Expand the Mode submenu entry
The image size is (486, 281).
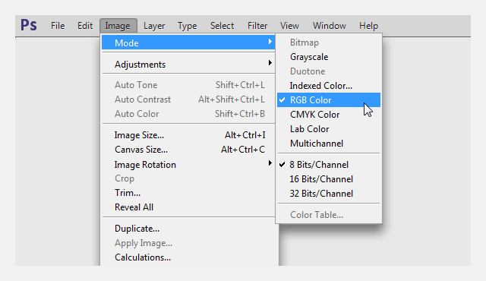click(188, 43)
